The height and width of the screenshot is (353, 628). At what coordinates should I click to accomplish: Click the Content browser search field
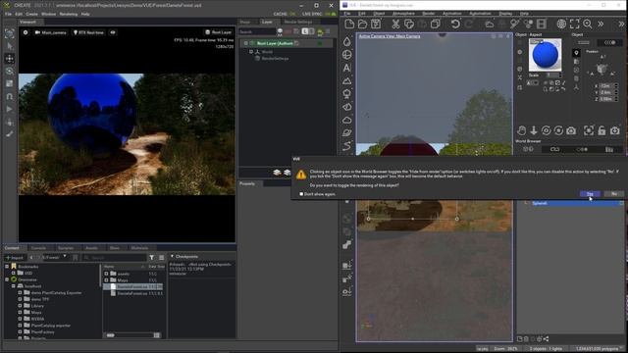click(114, 258)
